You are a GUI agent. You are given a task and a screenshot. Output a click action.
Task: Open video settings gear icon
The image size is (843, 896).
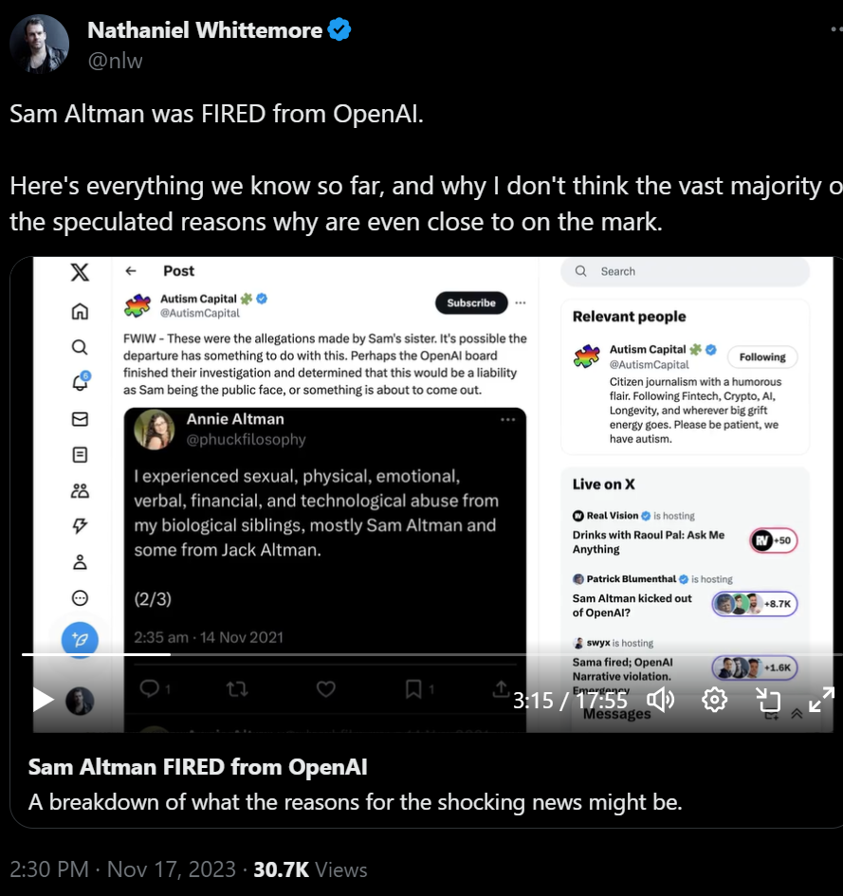(x=714, y=700)
